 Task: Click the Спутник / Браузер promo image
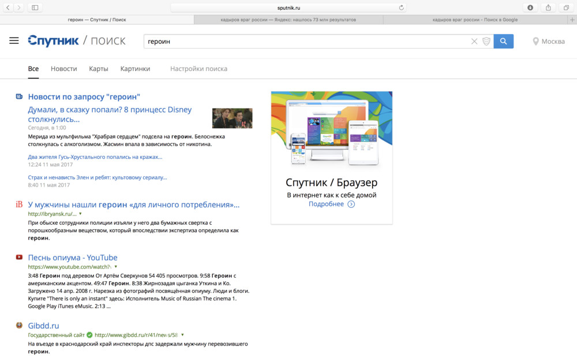click(x=332, y=129)
